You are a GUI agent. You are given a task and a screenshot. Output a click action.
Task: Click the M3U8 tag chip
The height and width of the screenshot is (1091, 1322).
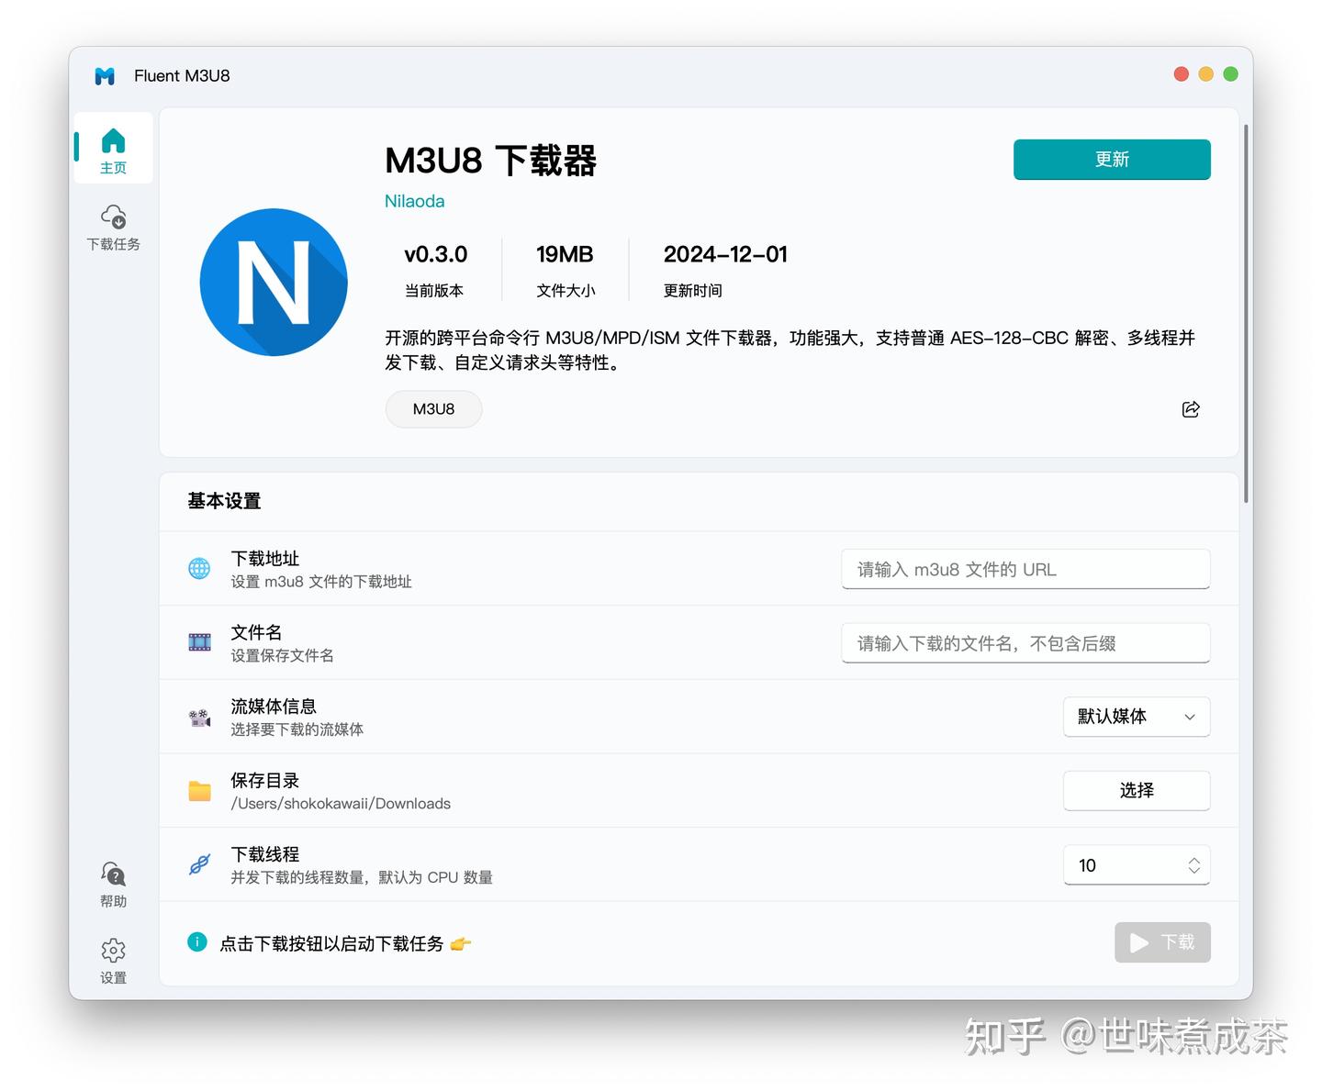click(x=433, y=409)
